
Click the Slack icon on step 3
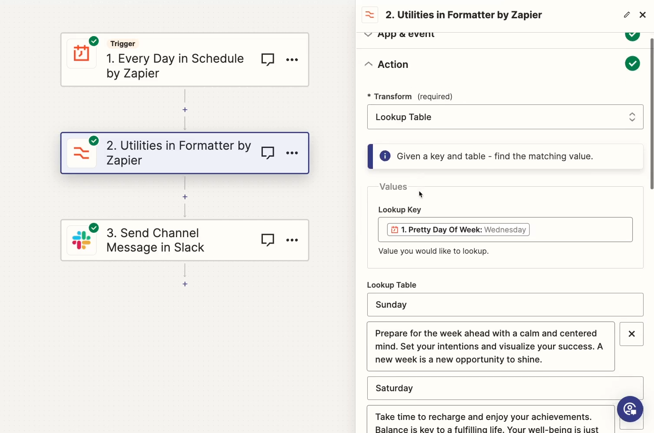tap(81, 240)
